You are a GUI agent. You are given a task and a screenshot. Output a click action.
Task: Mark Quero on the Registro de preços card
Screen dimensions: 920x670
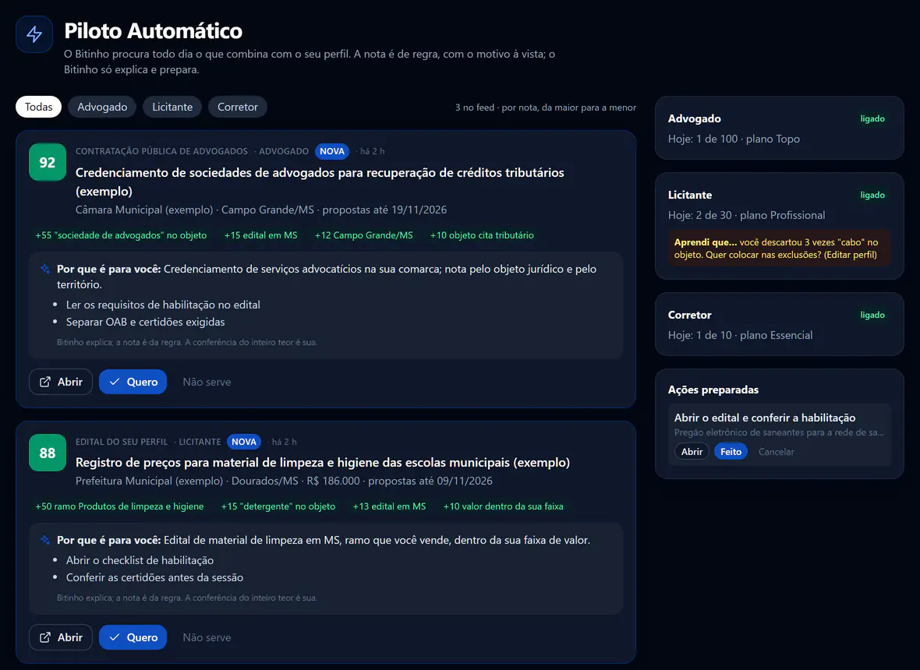point(133,637)
